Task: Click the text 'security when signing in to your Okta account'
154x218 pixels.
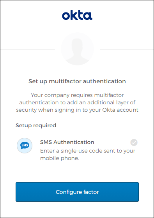Action: 77,110
